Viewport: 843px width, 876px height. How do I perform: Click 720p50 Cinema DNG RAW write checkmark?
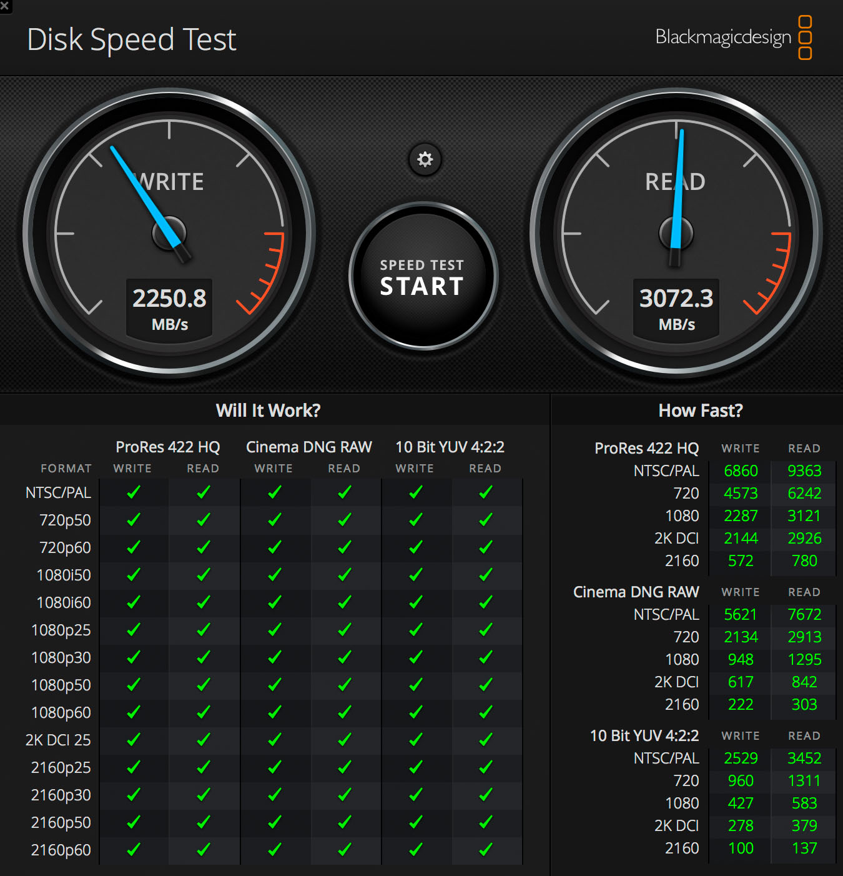274,520
